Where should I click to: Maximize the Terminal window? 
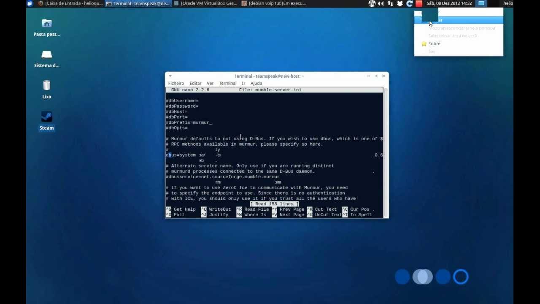[x=376, y=76]
